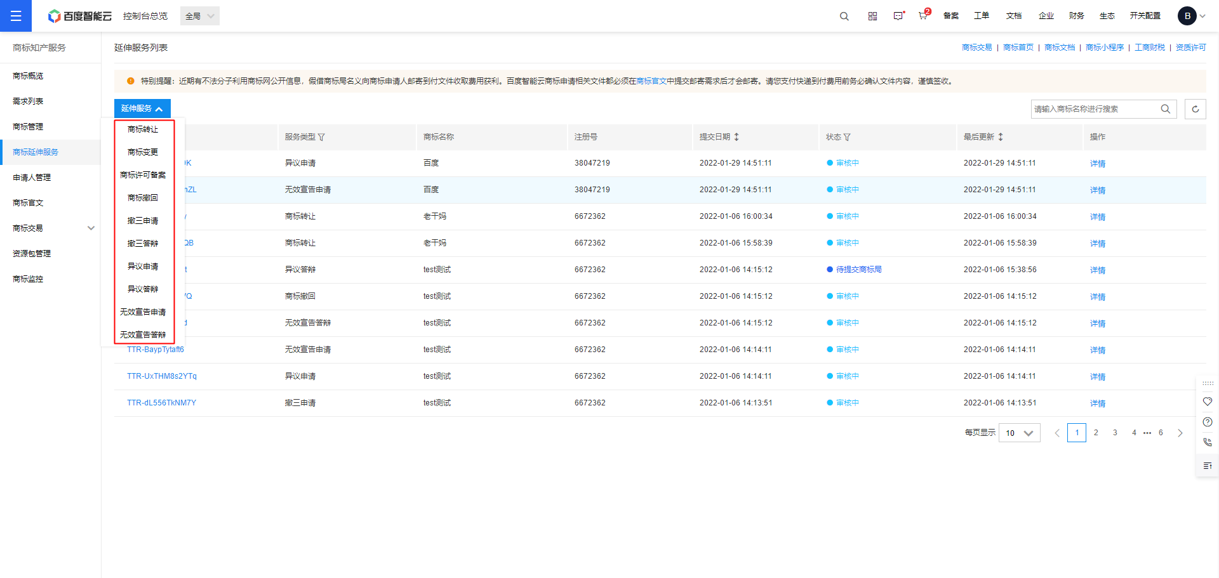
Task: Go to page 6
Action: pyautogui.click(x=1161, y=433)
